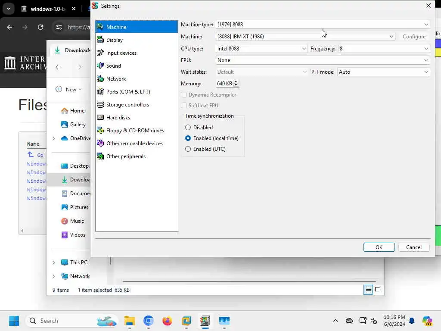Open the Machine type dropdown
The image size is (441, 331).
pos(323,25)
